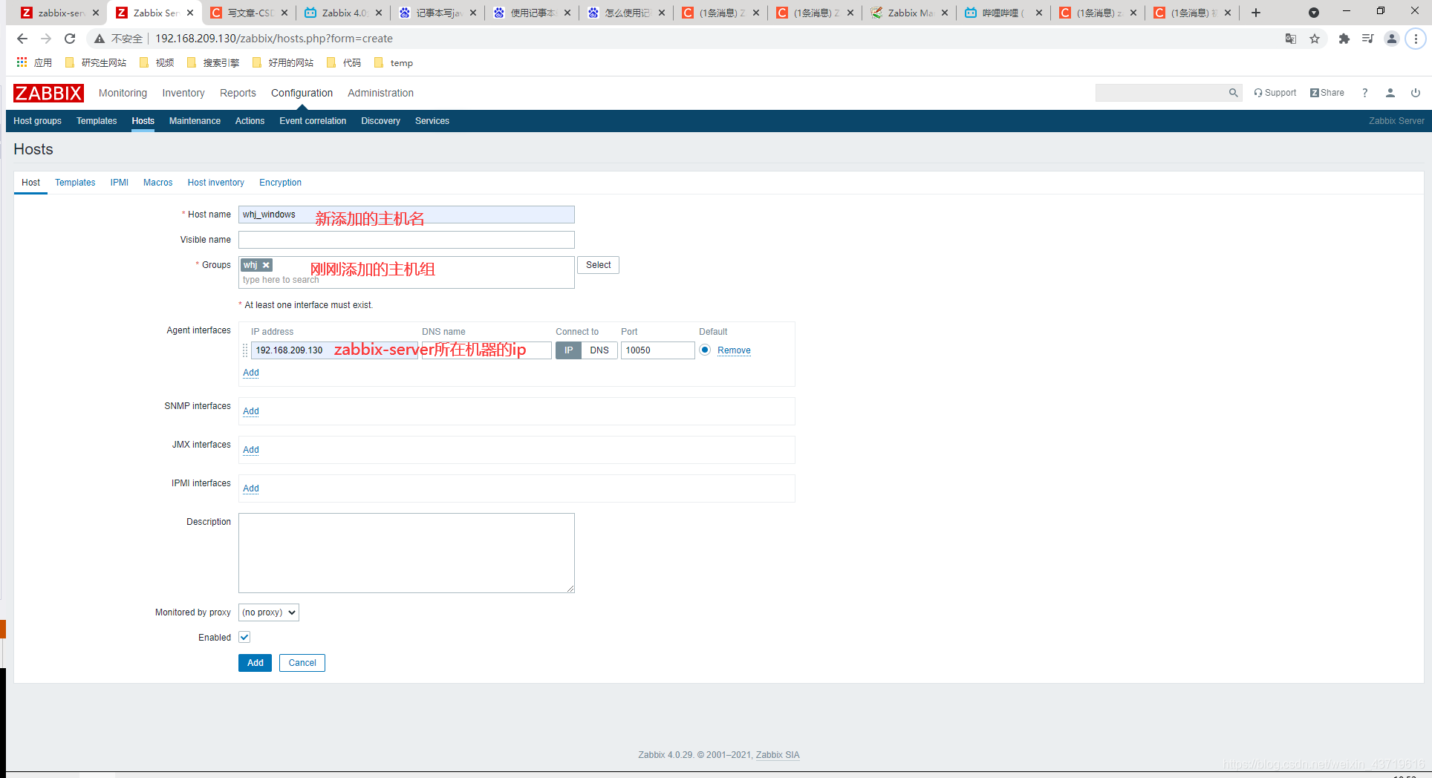The height and width of the screenshot is (778, 1432).
Task: Open the Monitored by proxy dropdown
Action: [x=269, y=612]
